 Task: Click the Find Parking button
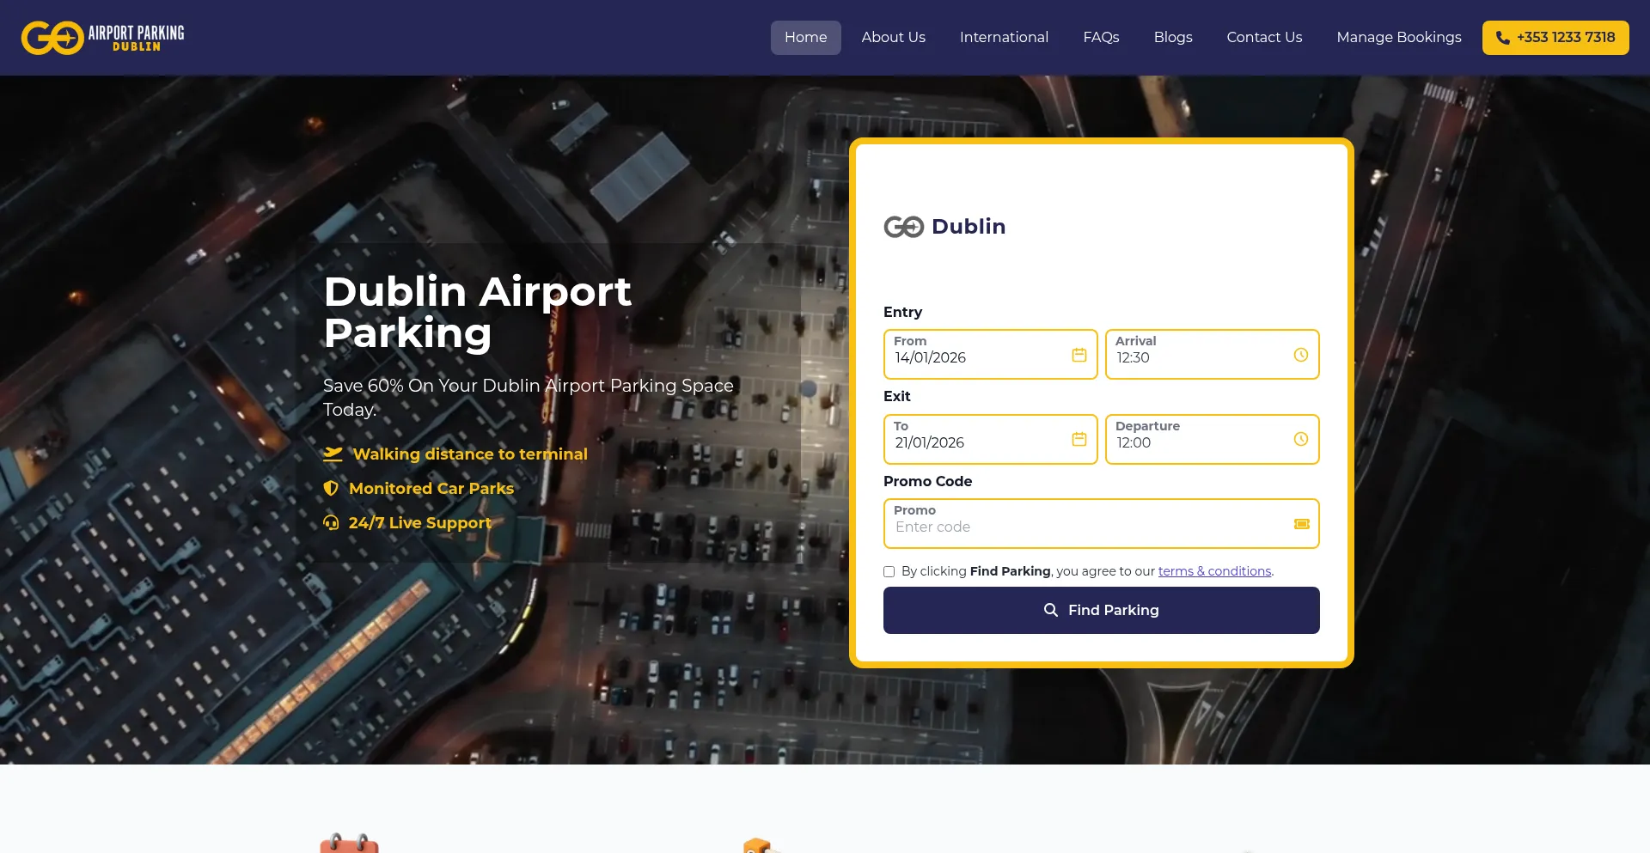click(x=1101, y=610)
